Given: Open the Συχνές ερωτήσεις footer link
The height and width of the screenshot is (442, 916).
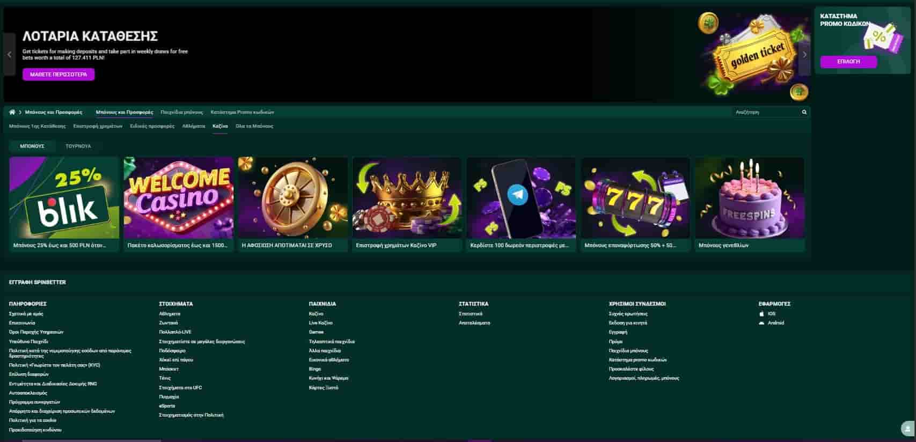Looking at the screenshot, I should pyautogui.click(x=628, y=314).
